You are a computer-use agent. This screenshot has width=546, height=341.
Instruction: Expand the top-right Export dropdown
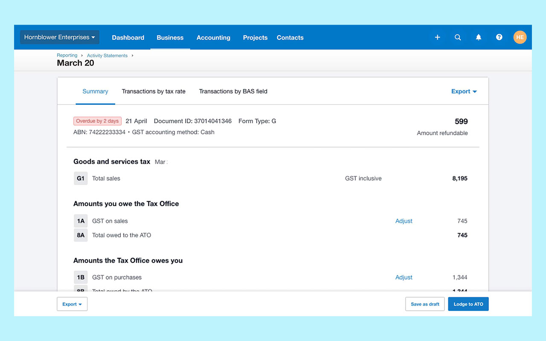tap(464, 91)
